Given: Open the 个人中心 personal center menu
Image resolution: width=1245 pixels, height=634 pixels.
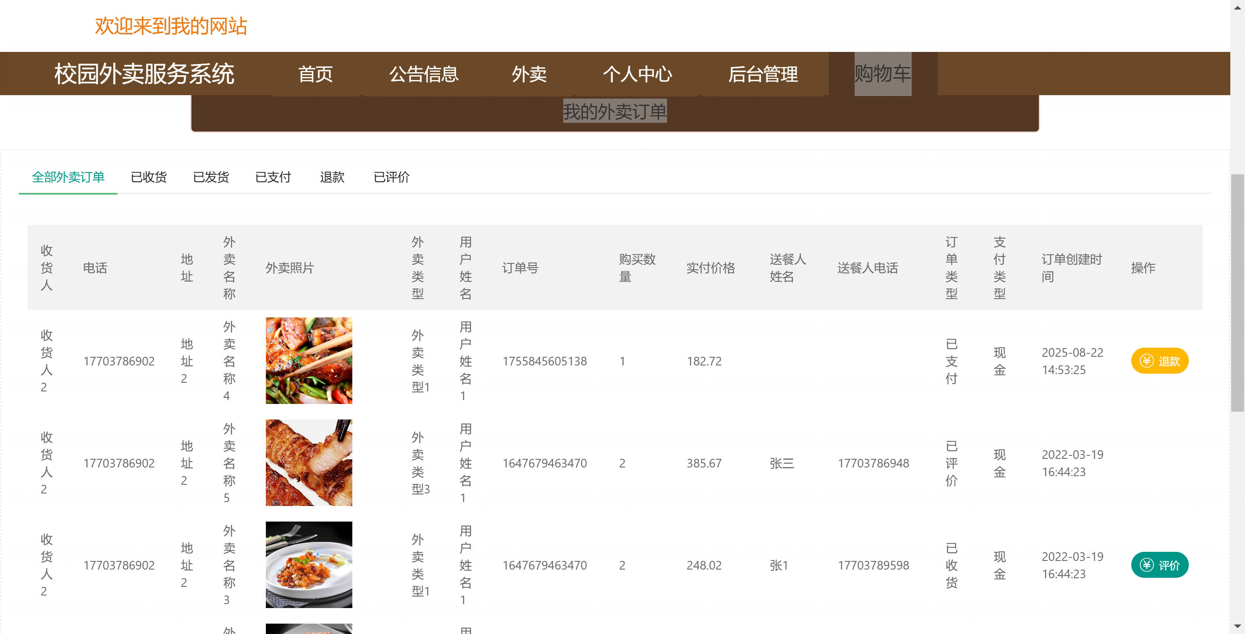Looking at the screenshot, I should click(638, 74).
